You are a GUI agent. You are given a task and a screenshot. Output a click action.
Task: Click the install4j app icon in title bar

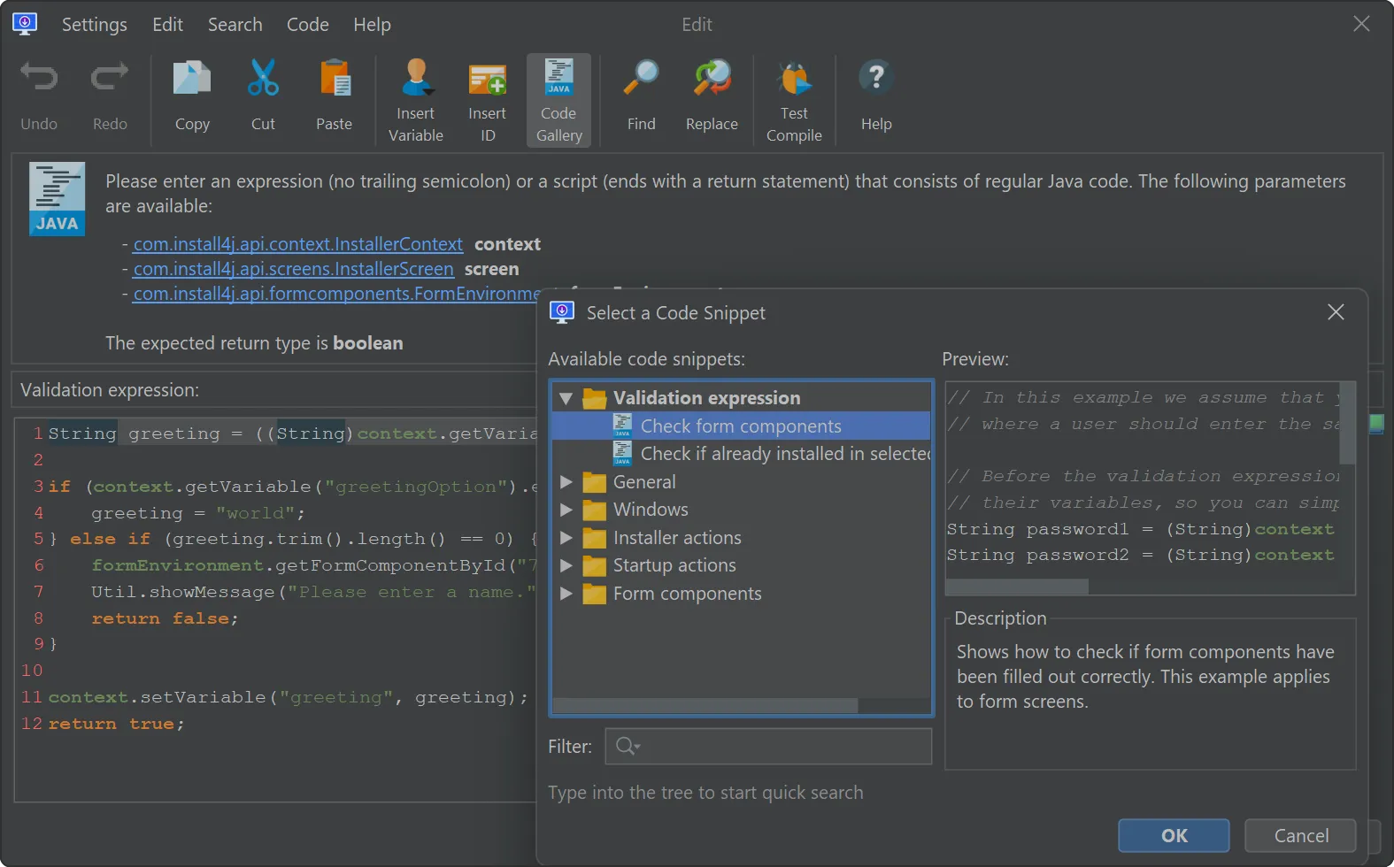pyautogui.click(x=25, y=24)
